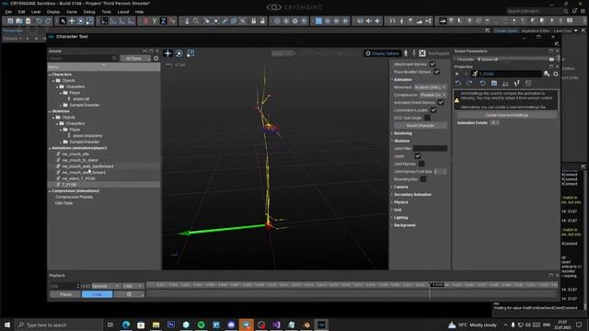The image size is (589, 331).
Task: Activate Character Tool viewport scale gizmo
Action: (x=191, y=53)
